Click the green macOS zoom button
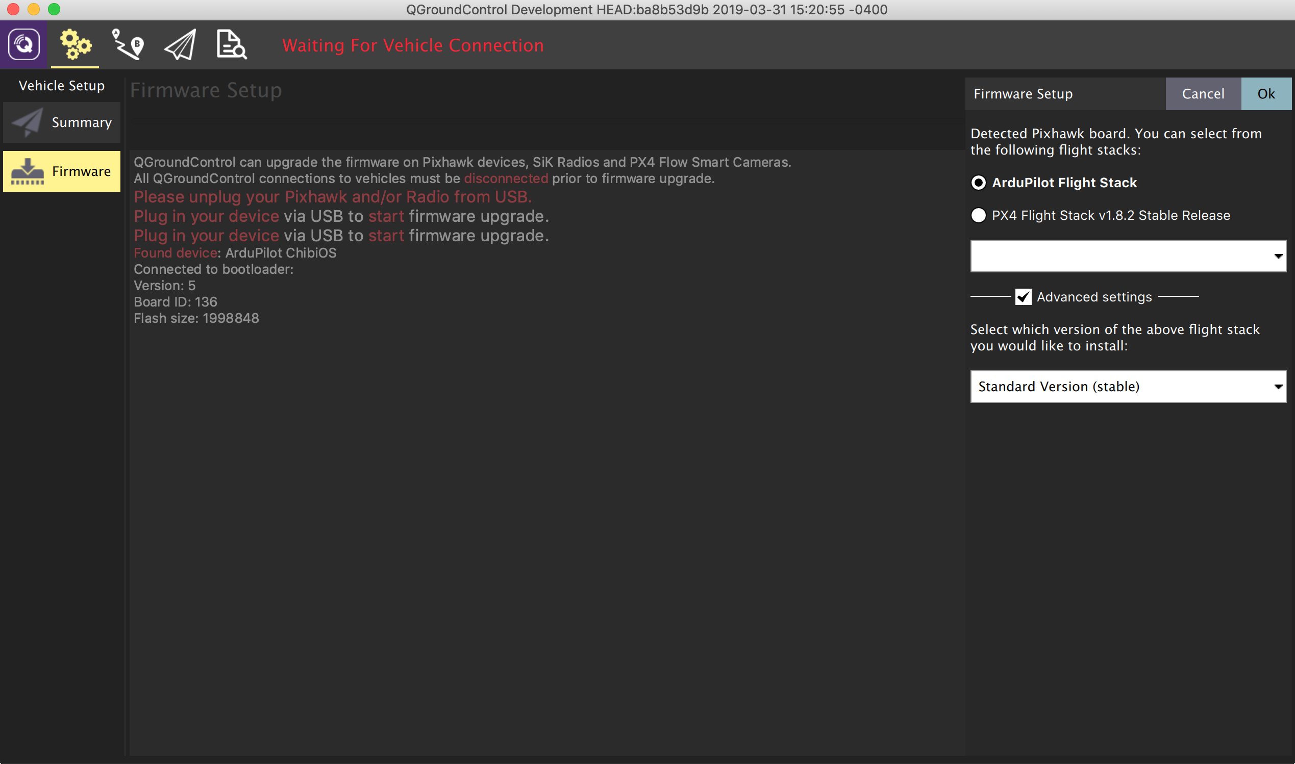 click(54, 9)
